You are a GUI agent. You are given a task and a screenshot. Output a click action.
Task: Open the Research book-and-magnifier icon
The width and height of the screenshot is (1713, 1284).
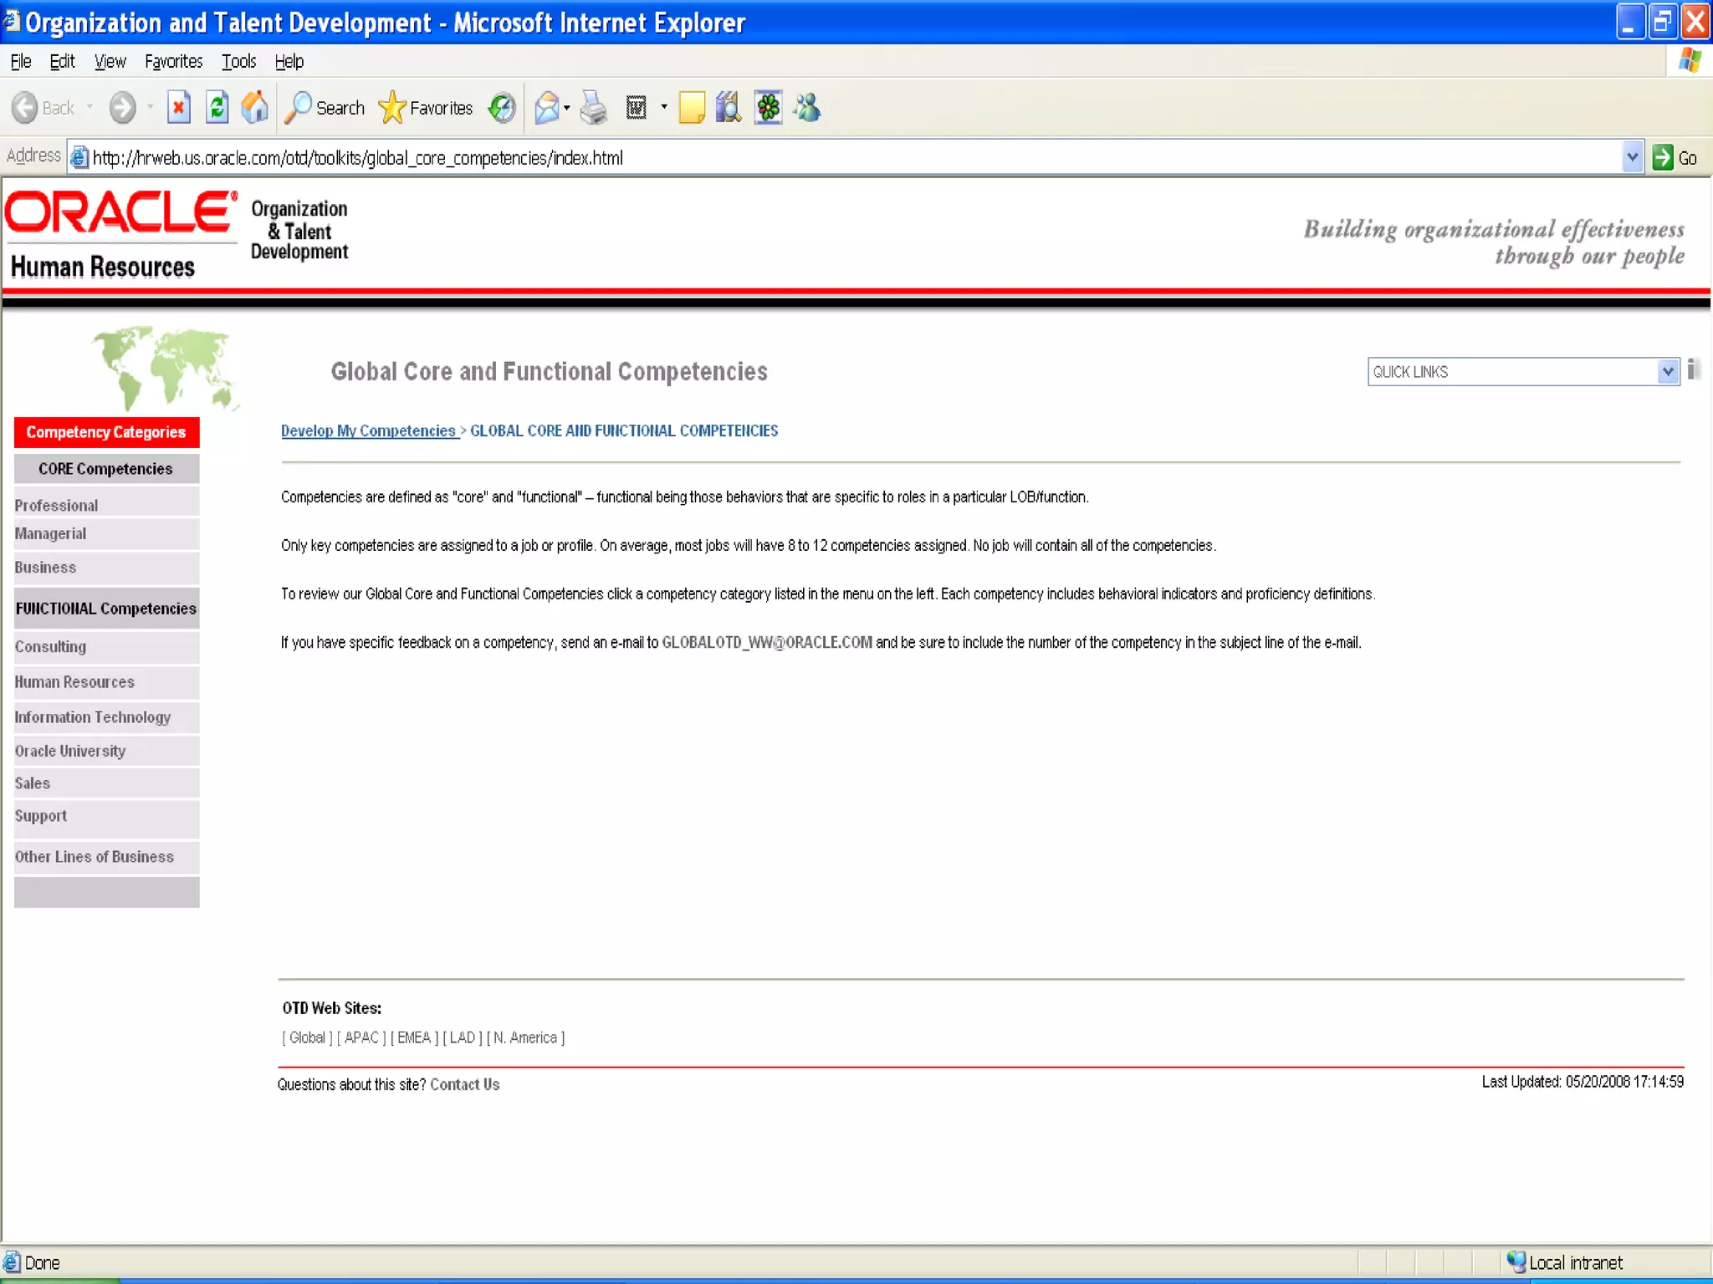[x=729, y=108]
